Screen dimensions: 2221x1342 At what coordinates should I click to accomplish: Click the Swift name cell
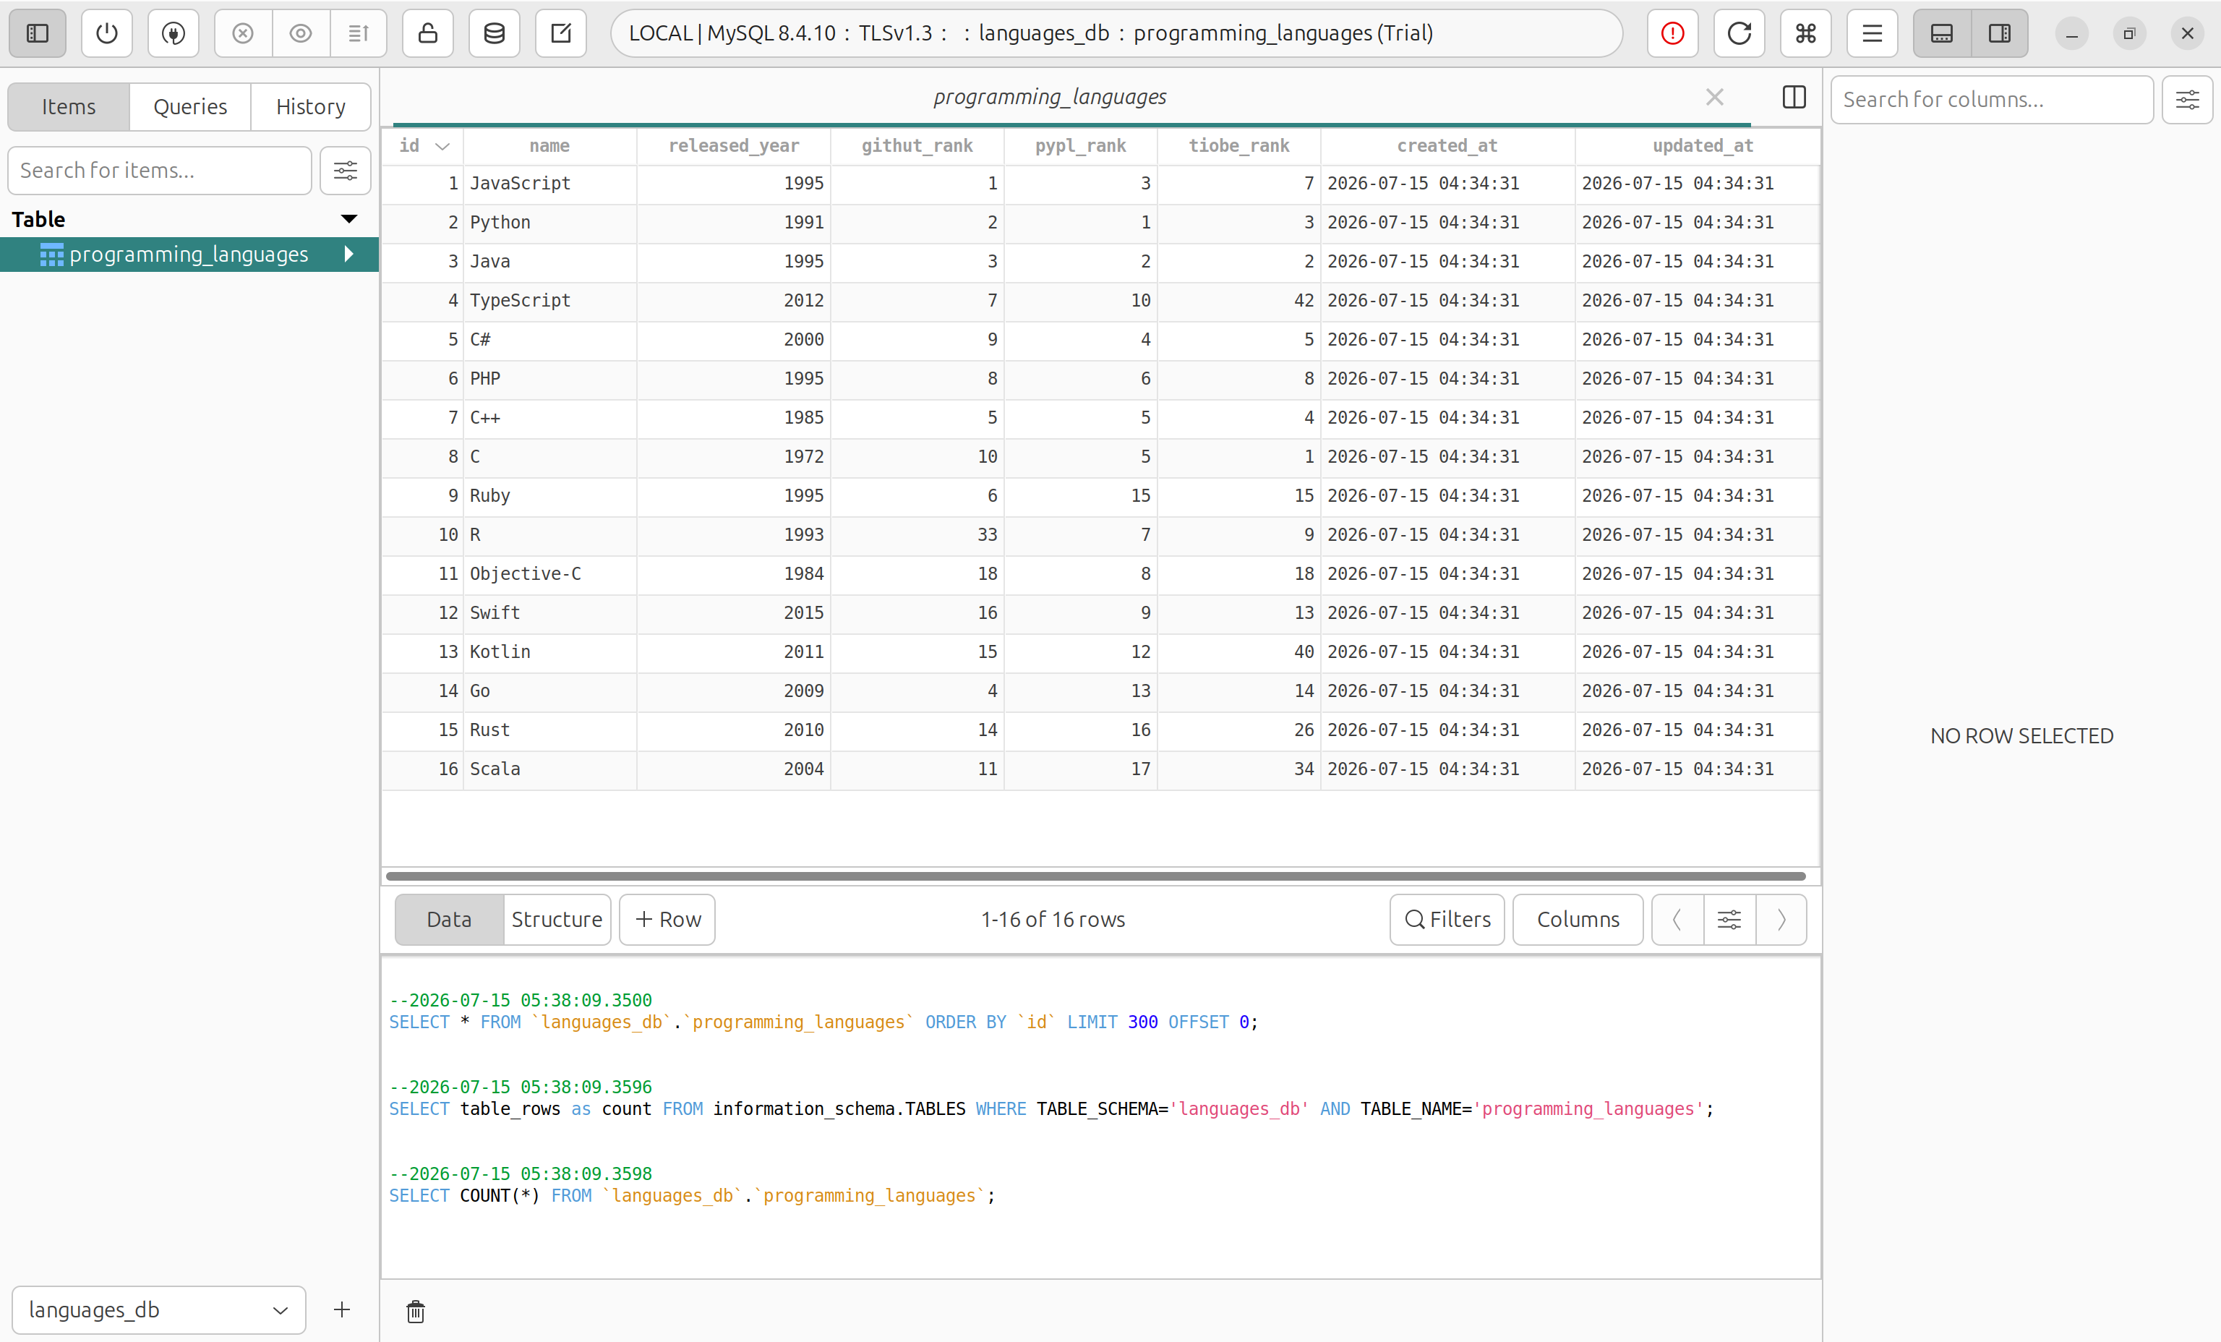coord(549,613)
